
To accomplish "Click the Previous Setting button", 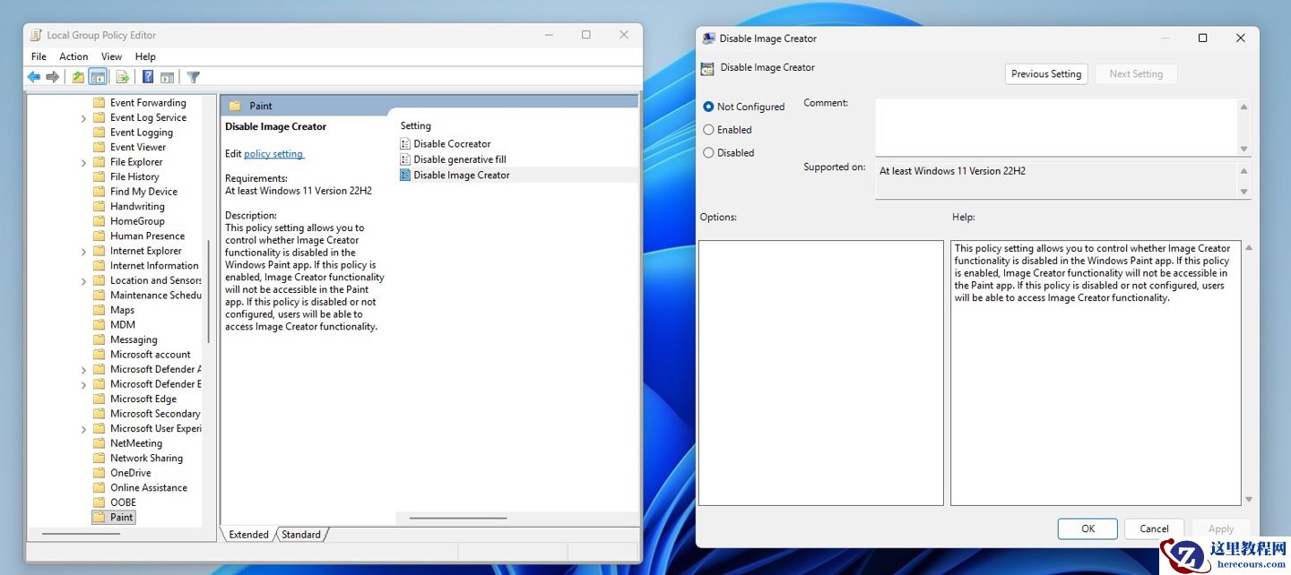I will point(1046,74).
